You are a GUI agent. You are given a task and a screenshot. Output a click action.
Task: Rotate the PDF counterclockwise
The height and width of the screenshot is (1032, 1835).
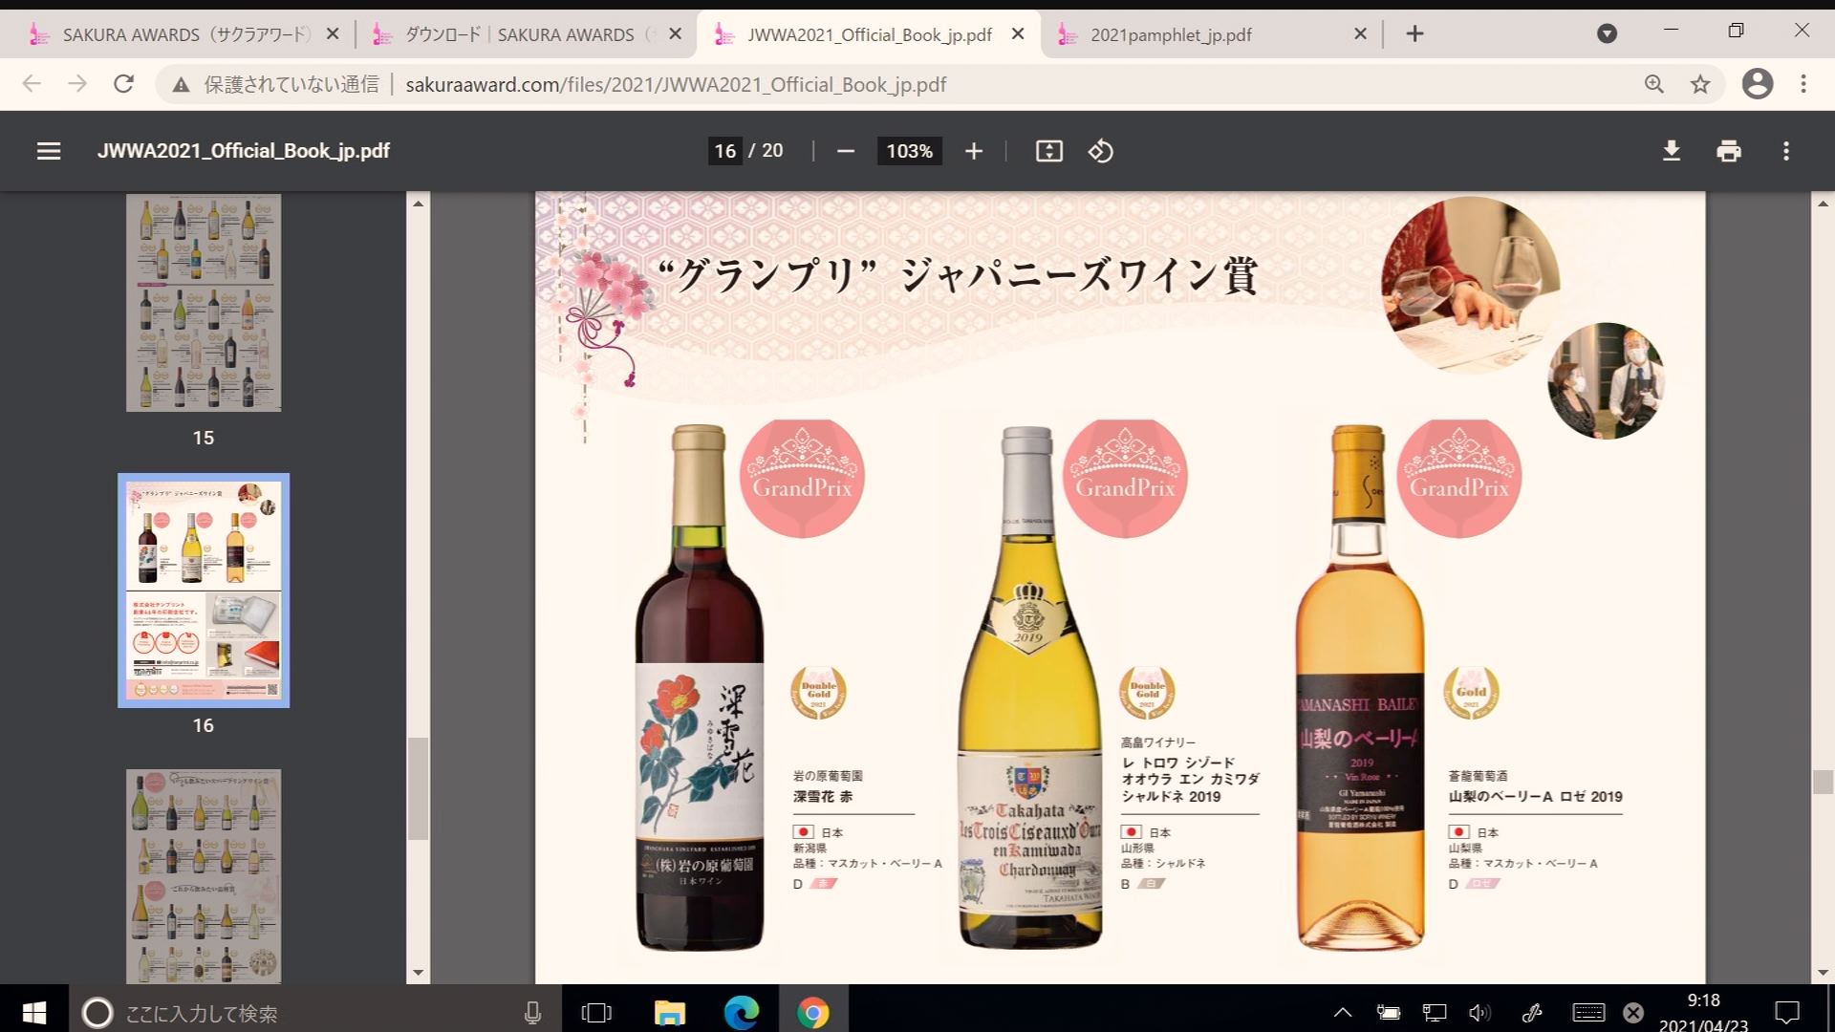pyautogui.click(x=1100, y=151)
